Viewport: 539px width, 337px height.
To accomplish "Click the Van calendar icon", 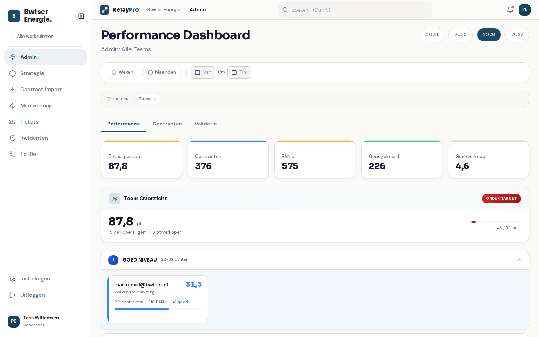I will click(x=198, y=72).
